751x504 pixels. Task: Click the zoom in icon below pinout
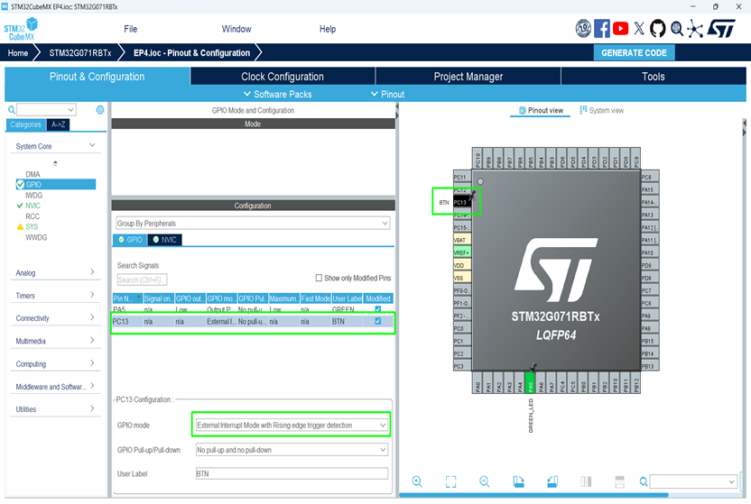click(x=417, y=481)
